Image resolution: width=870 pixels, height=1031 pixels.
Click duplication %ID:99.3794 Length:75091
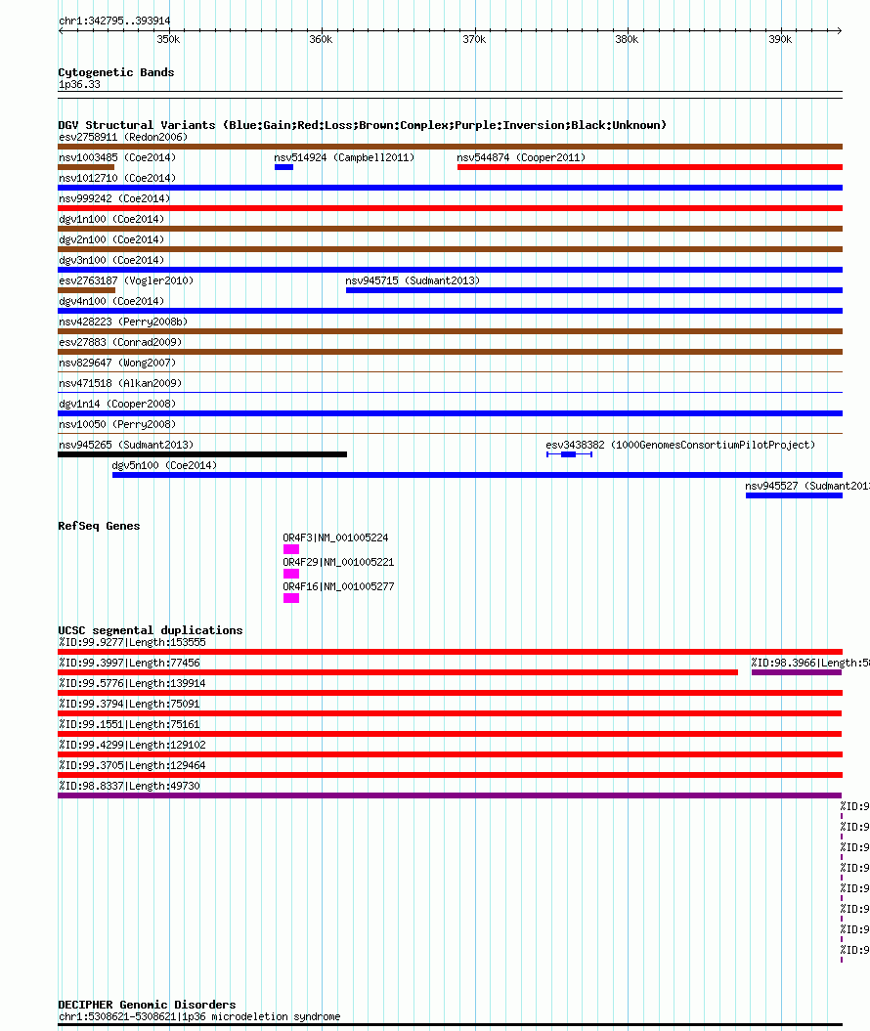130,704
